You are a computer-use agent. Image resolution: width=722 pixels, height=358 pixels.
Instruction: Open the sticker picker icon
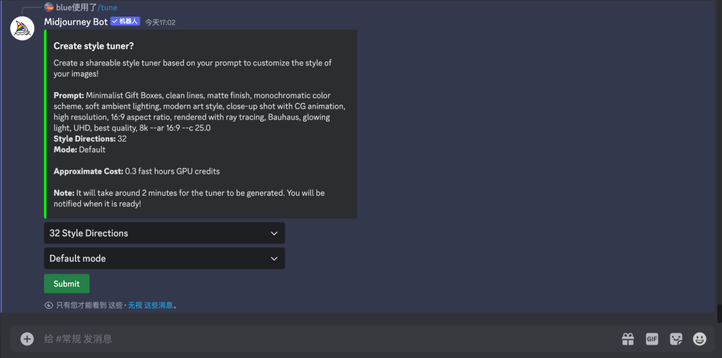676,339
